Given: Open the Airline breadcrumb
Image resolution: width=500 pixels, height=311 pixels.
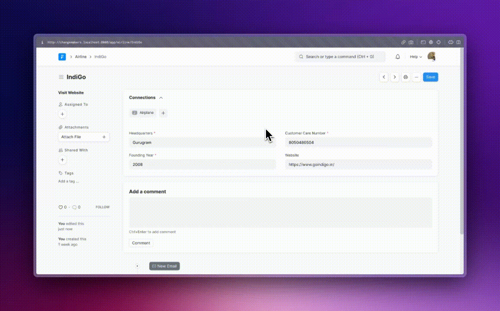Looking at the screenshot, I should (81, 57).
